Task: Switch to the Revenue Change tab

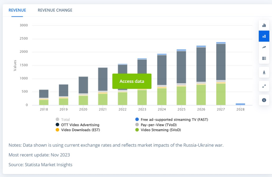Action: click(55, 10)
